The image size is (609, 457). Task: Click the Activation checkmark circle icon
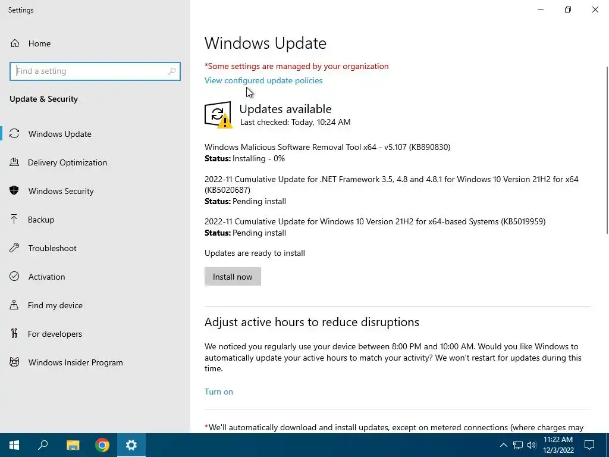click(x=14, y=276)
